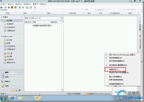Open Windows Explorer from the taskbar
144x102 pixels.
[x=21, y=98]
